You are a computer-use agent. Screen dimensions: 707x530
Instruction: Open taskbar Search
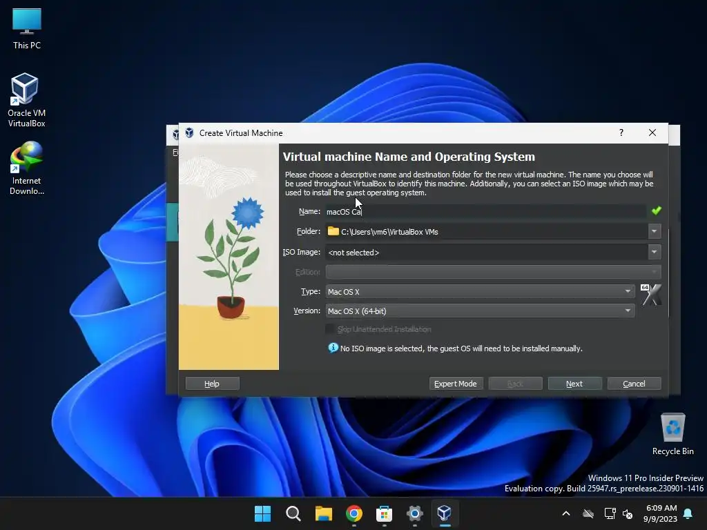(x=293, y=513)
